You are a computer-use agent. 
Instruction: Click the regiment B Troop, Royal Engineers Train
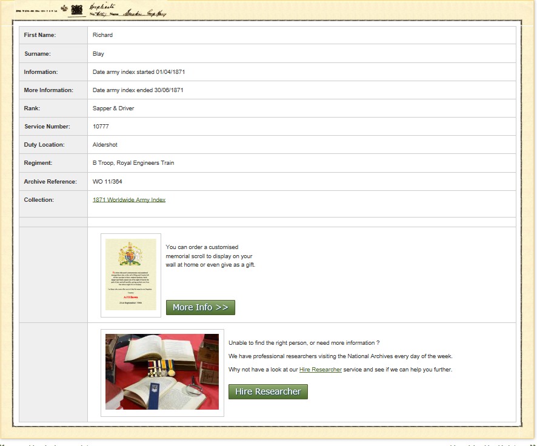click(133, 163)
